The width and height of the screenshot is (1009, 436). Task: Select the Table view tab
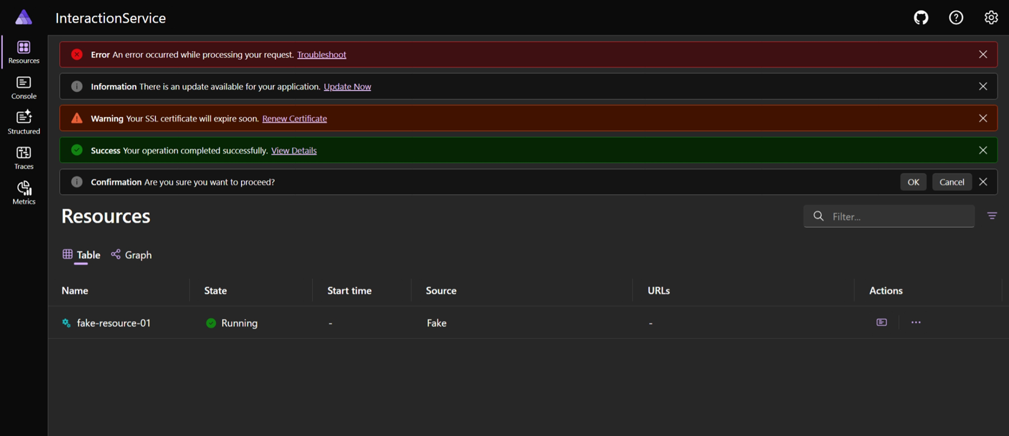81,255
